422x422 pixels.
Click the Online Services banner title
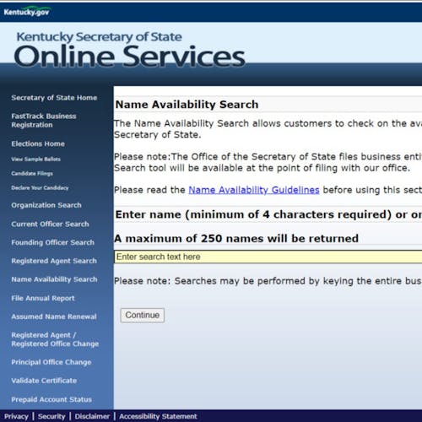click(x=129, y=57)
